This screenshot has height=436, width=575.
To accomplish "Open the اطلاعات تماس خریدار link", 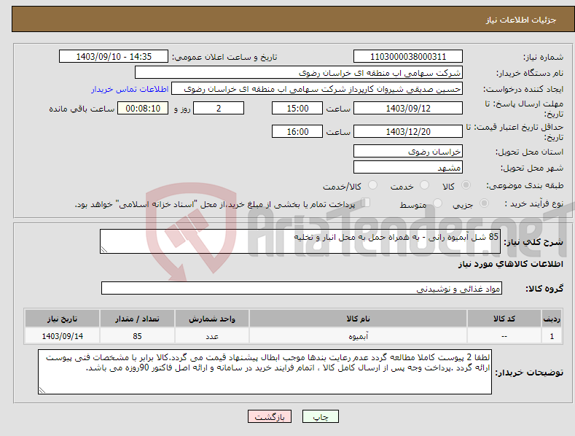I will [x=130, y=89].
